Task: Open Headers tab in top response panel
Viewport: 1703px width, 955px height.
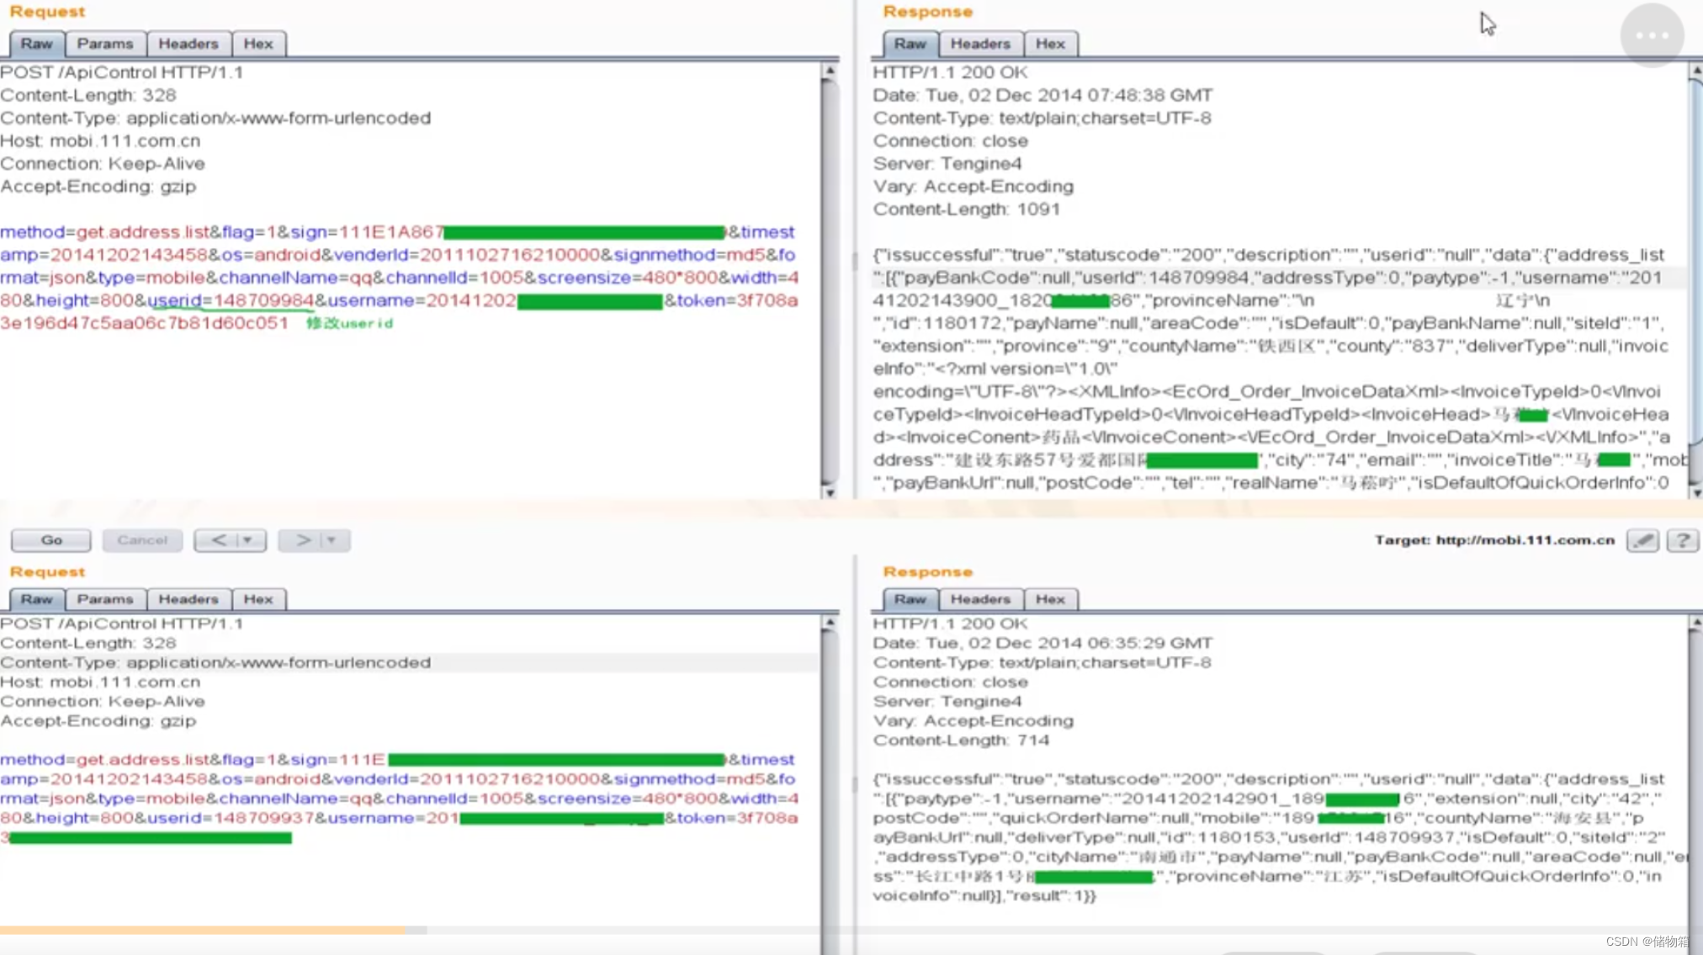Action: (979, 44)
